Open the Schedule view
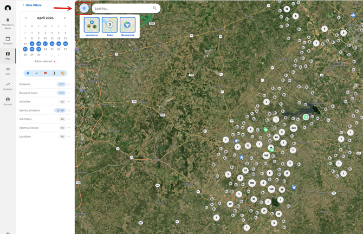This screenshot has height=234, width=363. [8, 41]
